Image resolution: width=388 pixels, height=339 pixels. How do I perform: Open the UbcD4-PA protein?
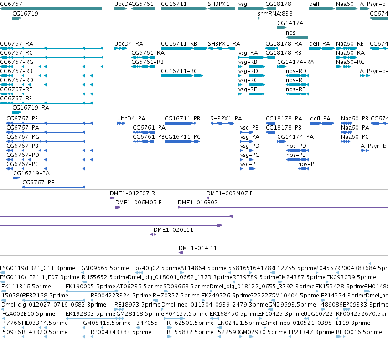121,123
